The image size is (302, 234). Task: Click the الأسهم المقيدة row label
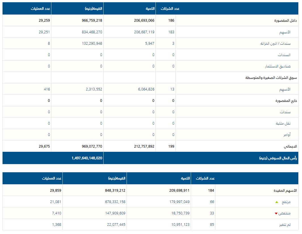284,190
